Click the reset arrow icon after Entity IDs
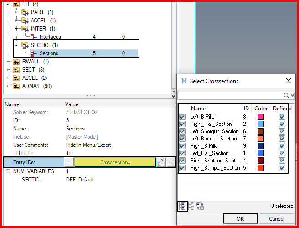 (x=171, y=162)
